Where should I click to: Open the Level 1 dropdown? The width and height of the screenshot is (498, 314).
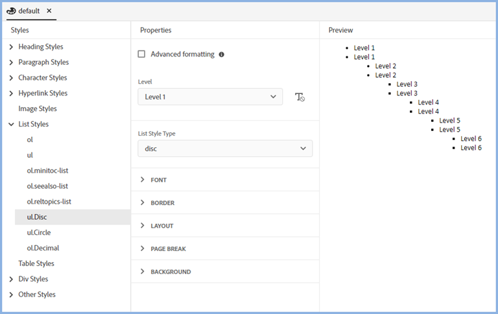coord(210,97)
